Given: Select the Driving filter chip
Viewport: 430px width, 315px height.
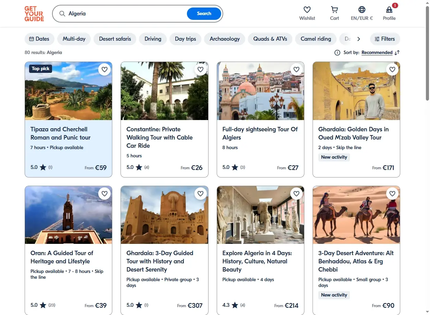Looking at the screenshot, I should point(153,39).
